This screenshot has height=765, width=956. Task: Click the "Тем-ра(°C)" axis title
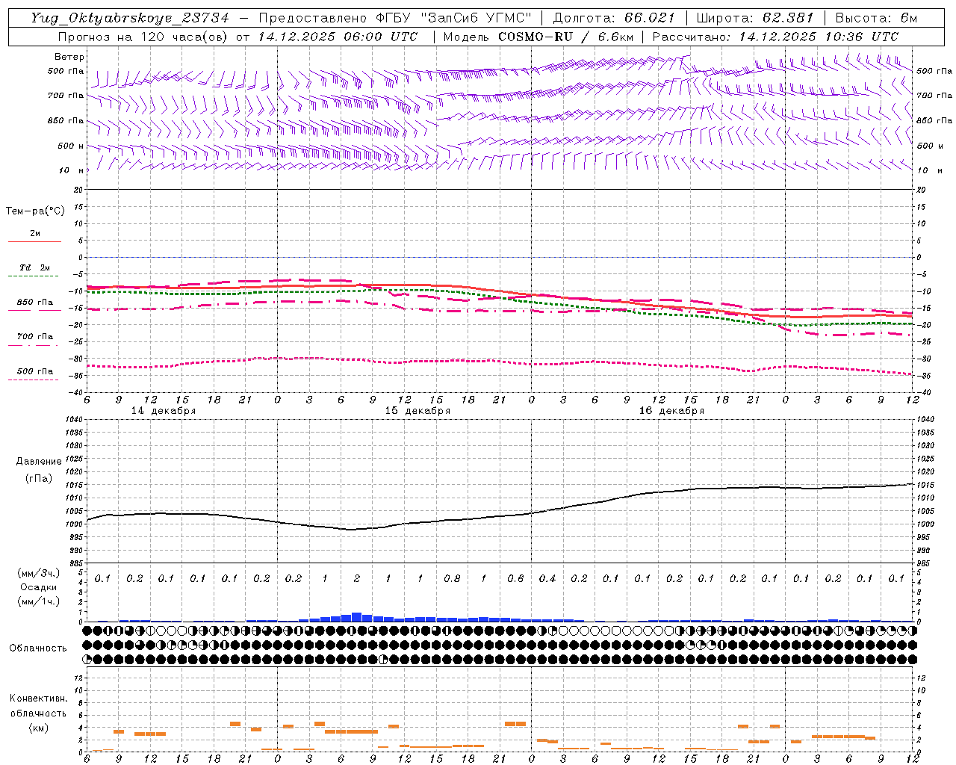tap(35, 211)
